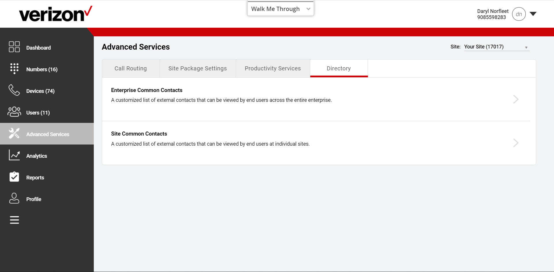Viewport: 554px width, 272px height.
Task: Open Users (11) label
Action: pyautogui.click(x=38, y=112)
